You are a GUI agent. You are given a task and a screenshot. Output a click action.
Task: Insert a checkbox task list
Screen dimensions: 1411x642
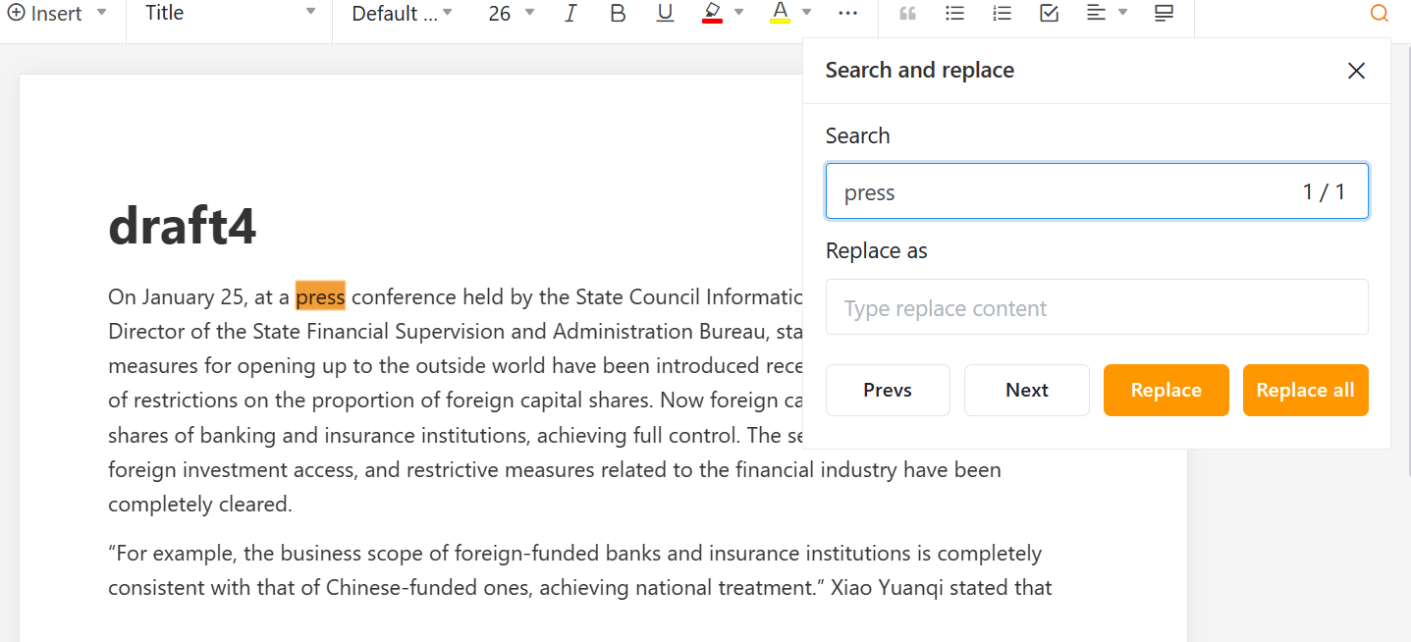coord(1049,14)
